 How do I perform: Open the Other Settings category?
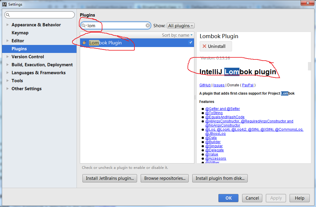click(x=26, y=88)
